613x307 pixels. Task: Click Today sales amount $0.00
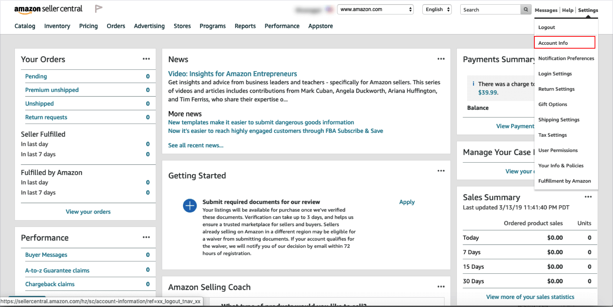555,238
